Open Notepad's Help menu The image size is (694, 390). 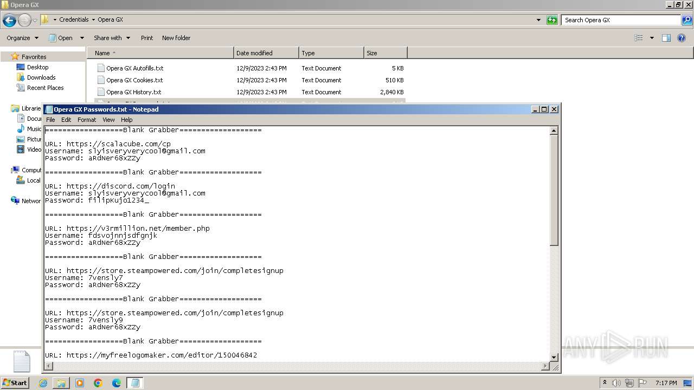[x=126, y=120]
